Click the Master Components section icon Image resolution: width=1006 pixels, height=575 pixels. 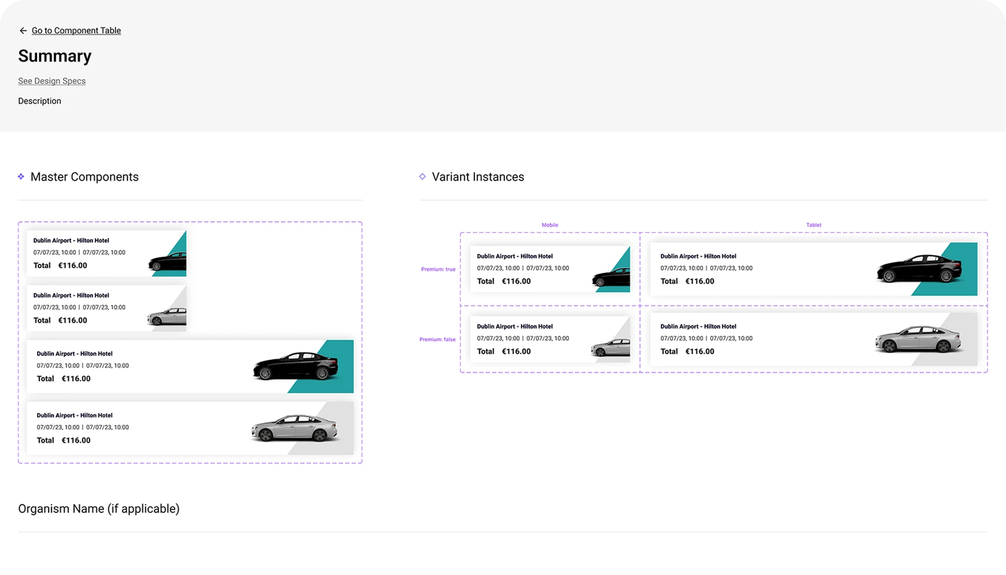pyautogui.click(x=21, y=177)
